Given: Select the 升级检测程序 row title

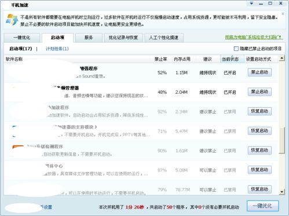Looking at the screenshot, I should point(45,147).
